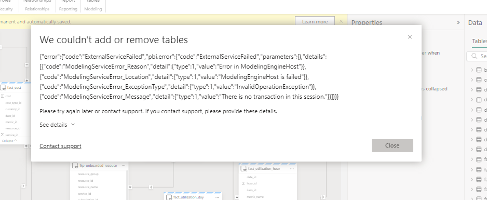Click the fact_cost table icon in the diagram
The width and height of the screenshot is (487, 200).
point(3,88)
